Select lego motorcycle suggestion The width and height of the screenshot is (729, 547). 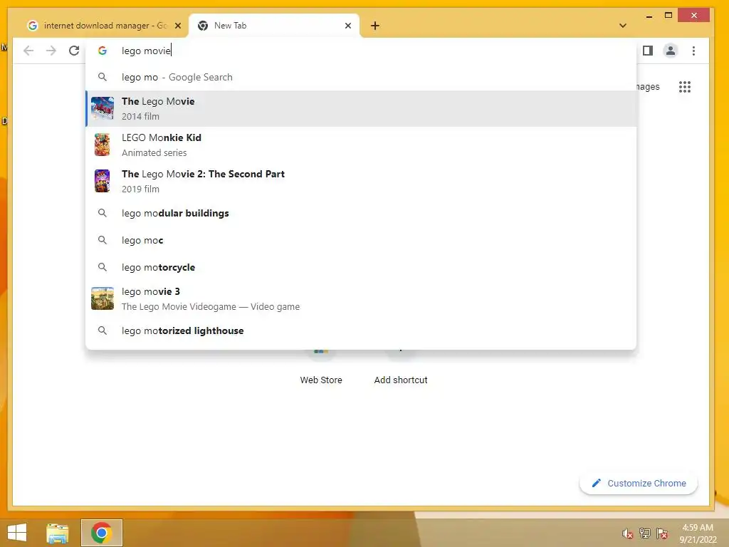(361, 267)
